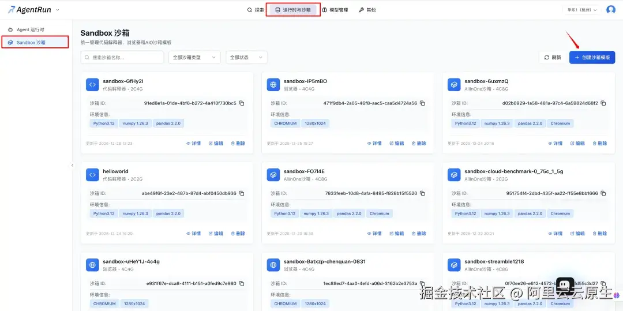The height and width of the screenshot is (311, 623).
Task: Click 编辑 on sandbox-GfHy2I card
Action: click(216, 144)
